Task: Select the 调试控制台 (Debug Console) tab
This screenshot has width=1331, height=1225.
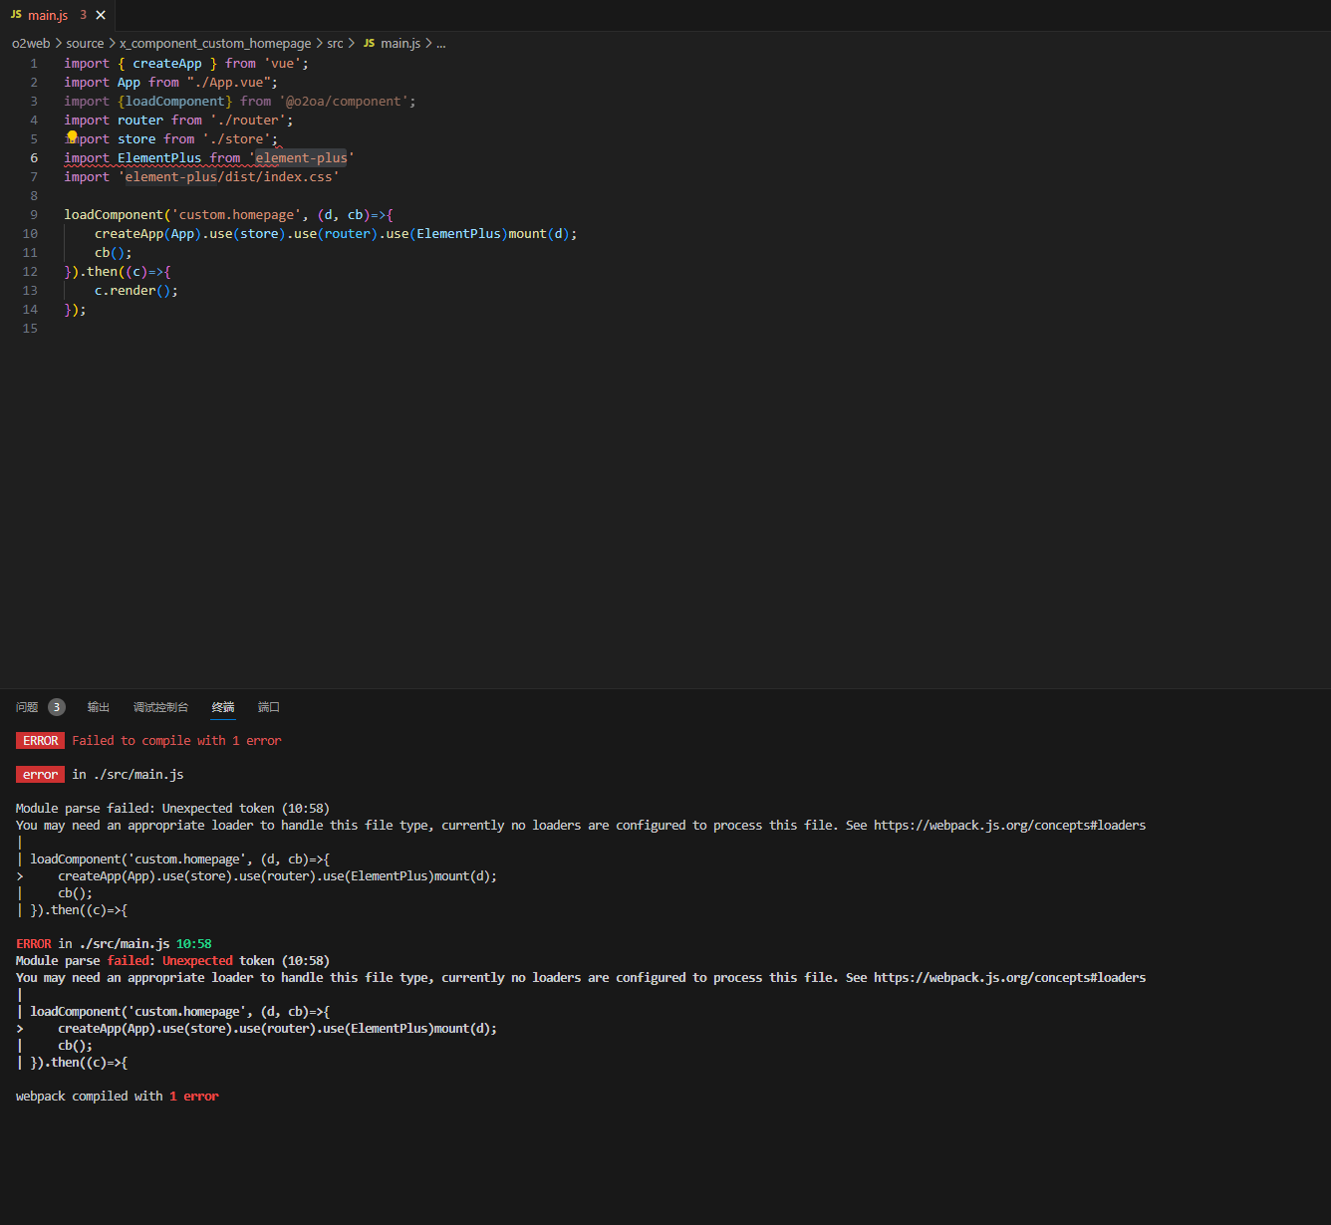Action: coord(160,707)
